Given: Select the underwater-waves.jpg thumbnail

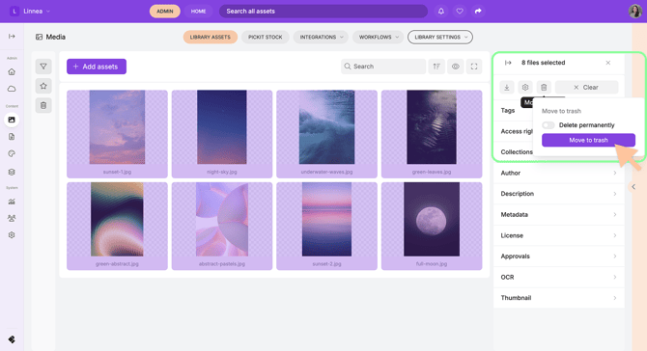Looking at the screenshot, I should pos(326,134).
